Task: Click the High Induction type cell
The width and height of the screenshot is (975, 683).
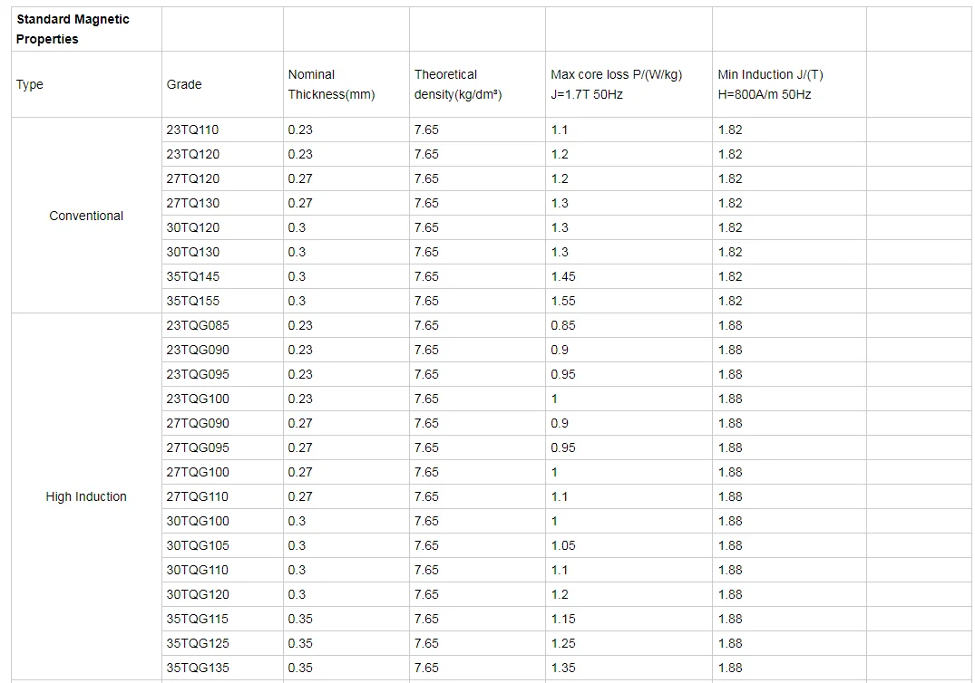Action: (86, 496)
